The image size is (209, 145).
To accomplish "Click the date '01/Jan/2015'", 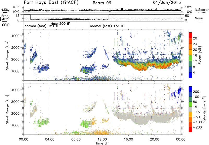I will pyautogui.click(x=167, y=2).
